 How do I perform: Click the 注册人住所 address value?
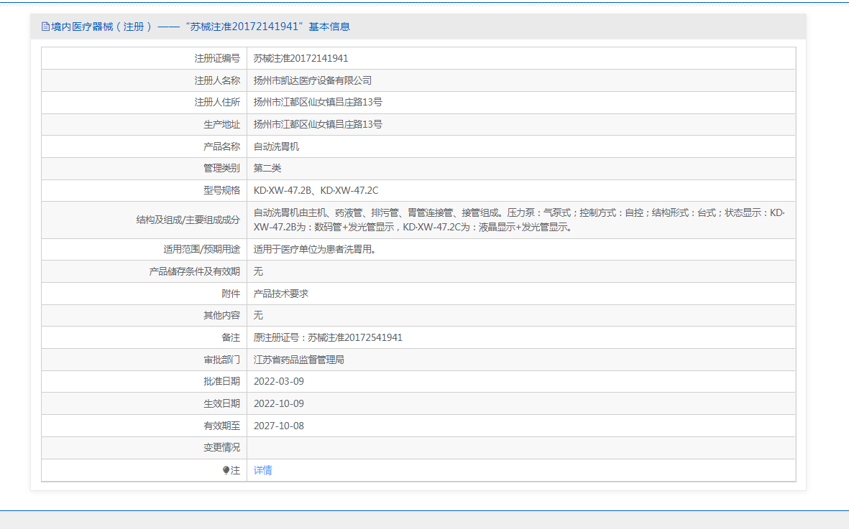318,102
